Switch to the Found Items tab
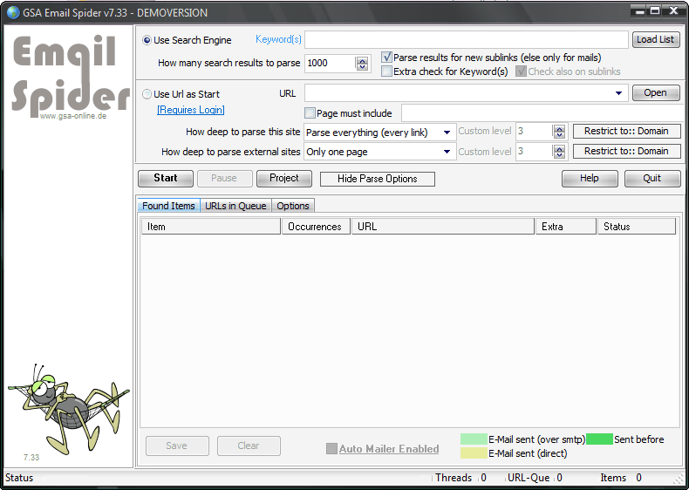Viewport: 689px width, 490px height. [168, 206]
